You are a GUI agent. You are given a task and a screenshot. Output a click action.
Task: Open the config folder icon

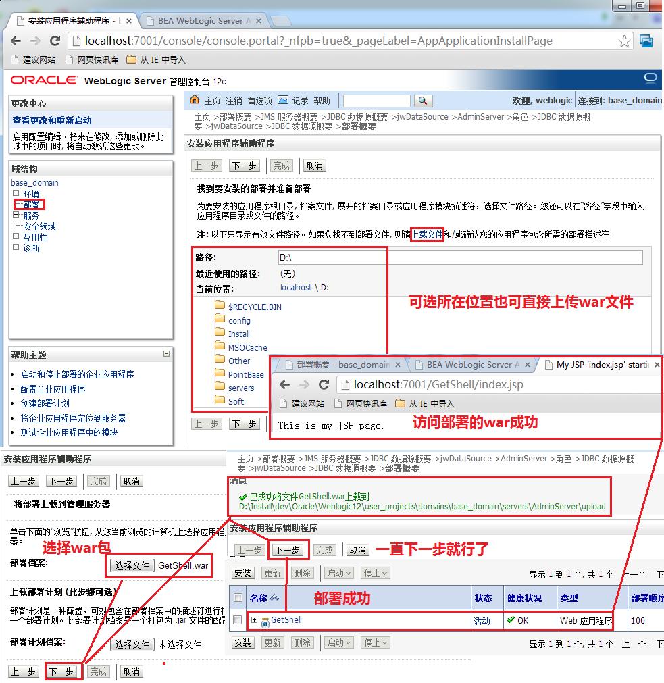click(x=220, y=318)
